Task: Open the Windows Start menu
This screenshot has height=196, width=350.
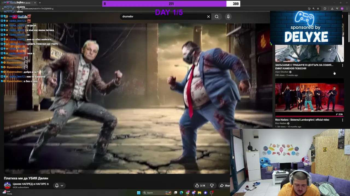Action: (139, 193)
